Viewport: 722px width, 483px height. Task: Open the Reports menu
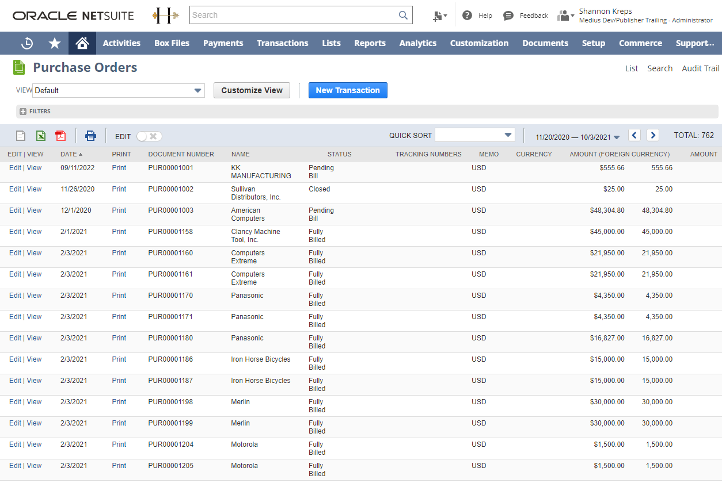370,43
